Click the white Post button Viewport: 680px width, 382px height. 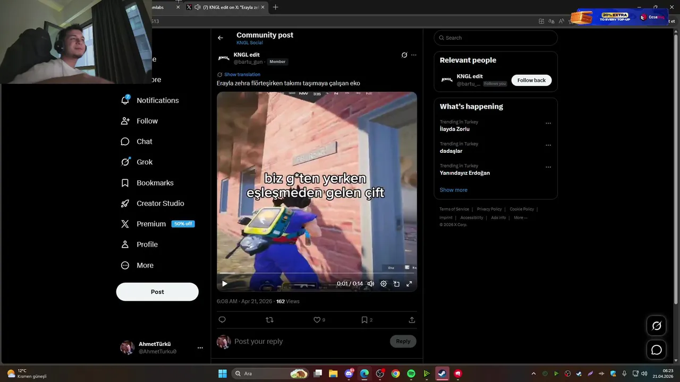(x=157, y=292)
